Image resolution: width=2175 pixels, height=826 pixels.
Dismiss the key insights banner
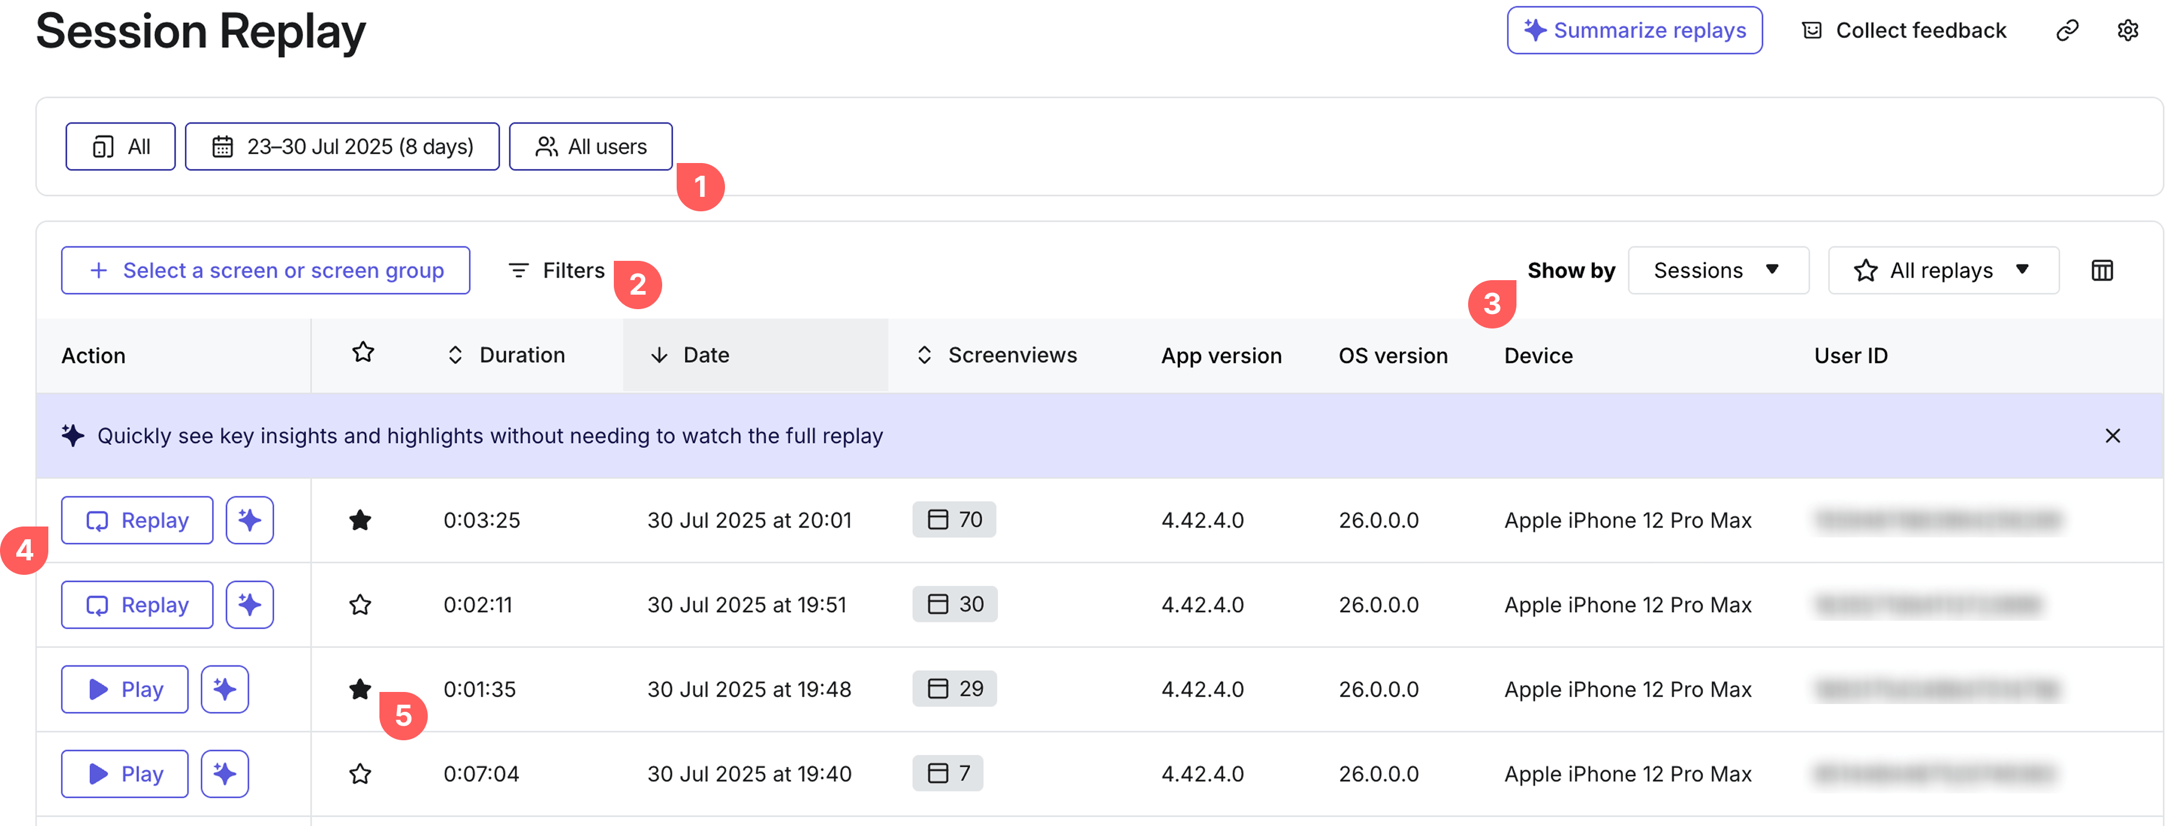(2113, 435)
